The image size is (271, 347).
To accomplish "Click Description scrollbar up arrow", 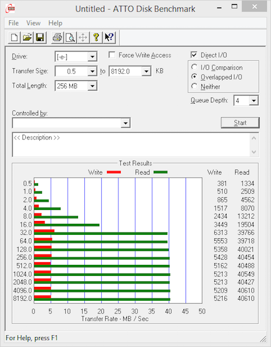I will 254,139.
